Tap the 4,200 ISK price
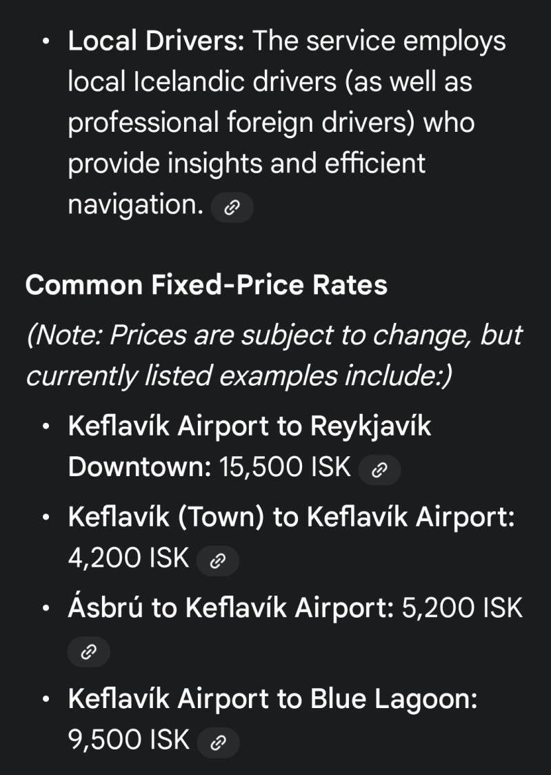 [x=128, y=558]
